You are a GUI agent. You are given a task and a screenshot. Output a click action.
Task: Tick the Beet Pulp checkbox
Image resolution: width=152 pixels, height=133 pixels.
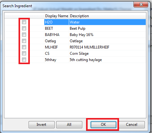pos(24,28)
